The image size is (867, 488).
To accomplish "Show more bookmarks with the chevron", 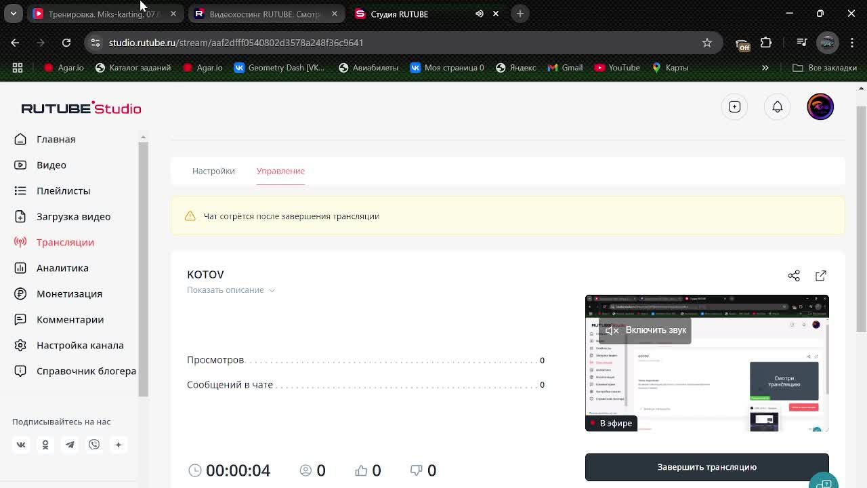I will pyautogui.click(x=765, y=68).
